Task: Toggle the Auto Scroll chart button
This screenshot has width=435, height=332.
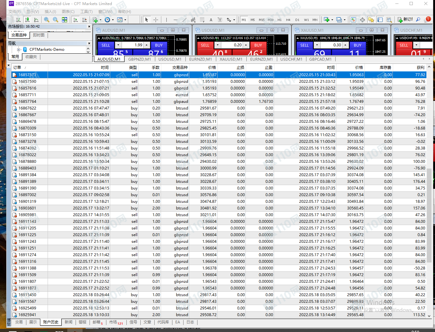Action: pos(76,20)
